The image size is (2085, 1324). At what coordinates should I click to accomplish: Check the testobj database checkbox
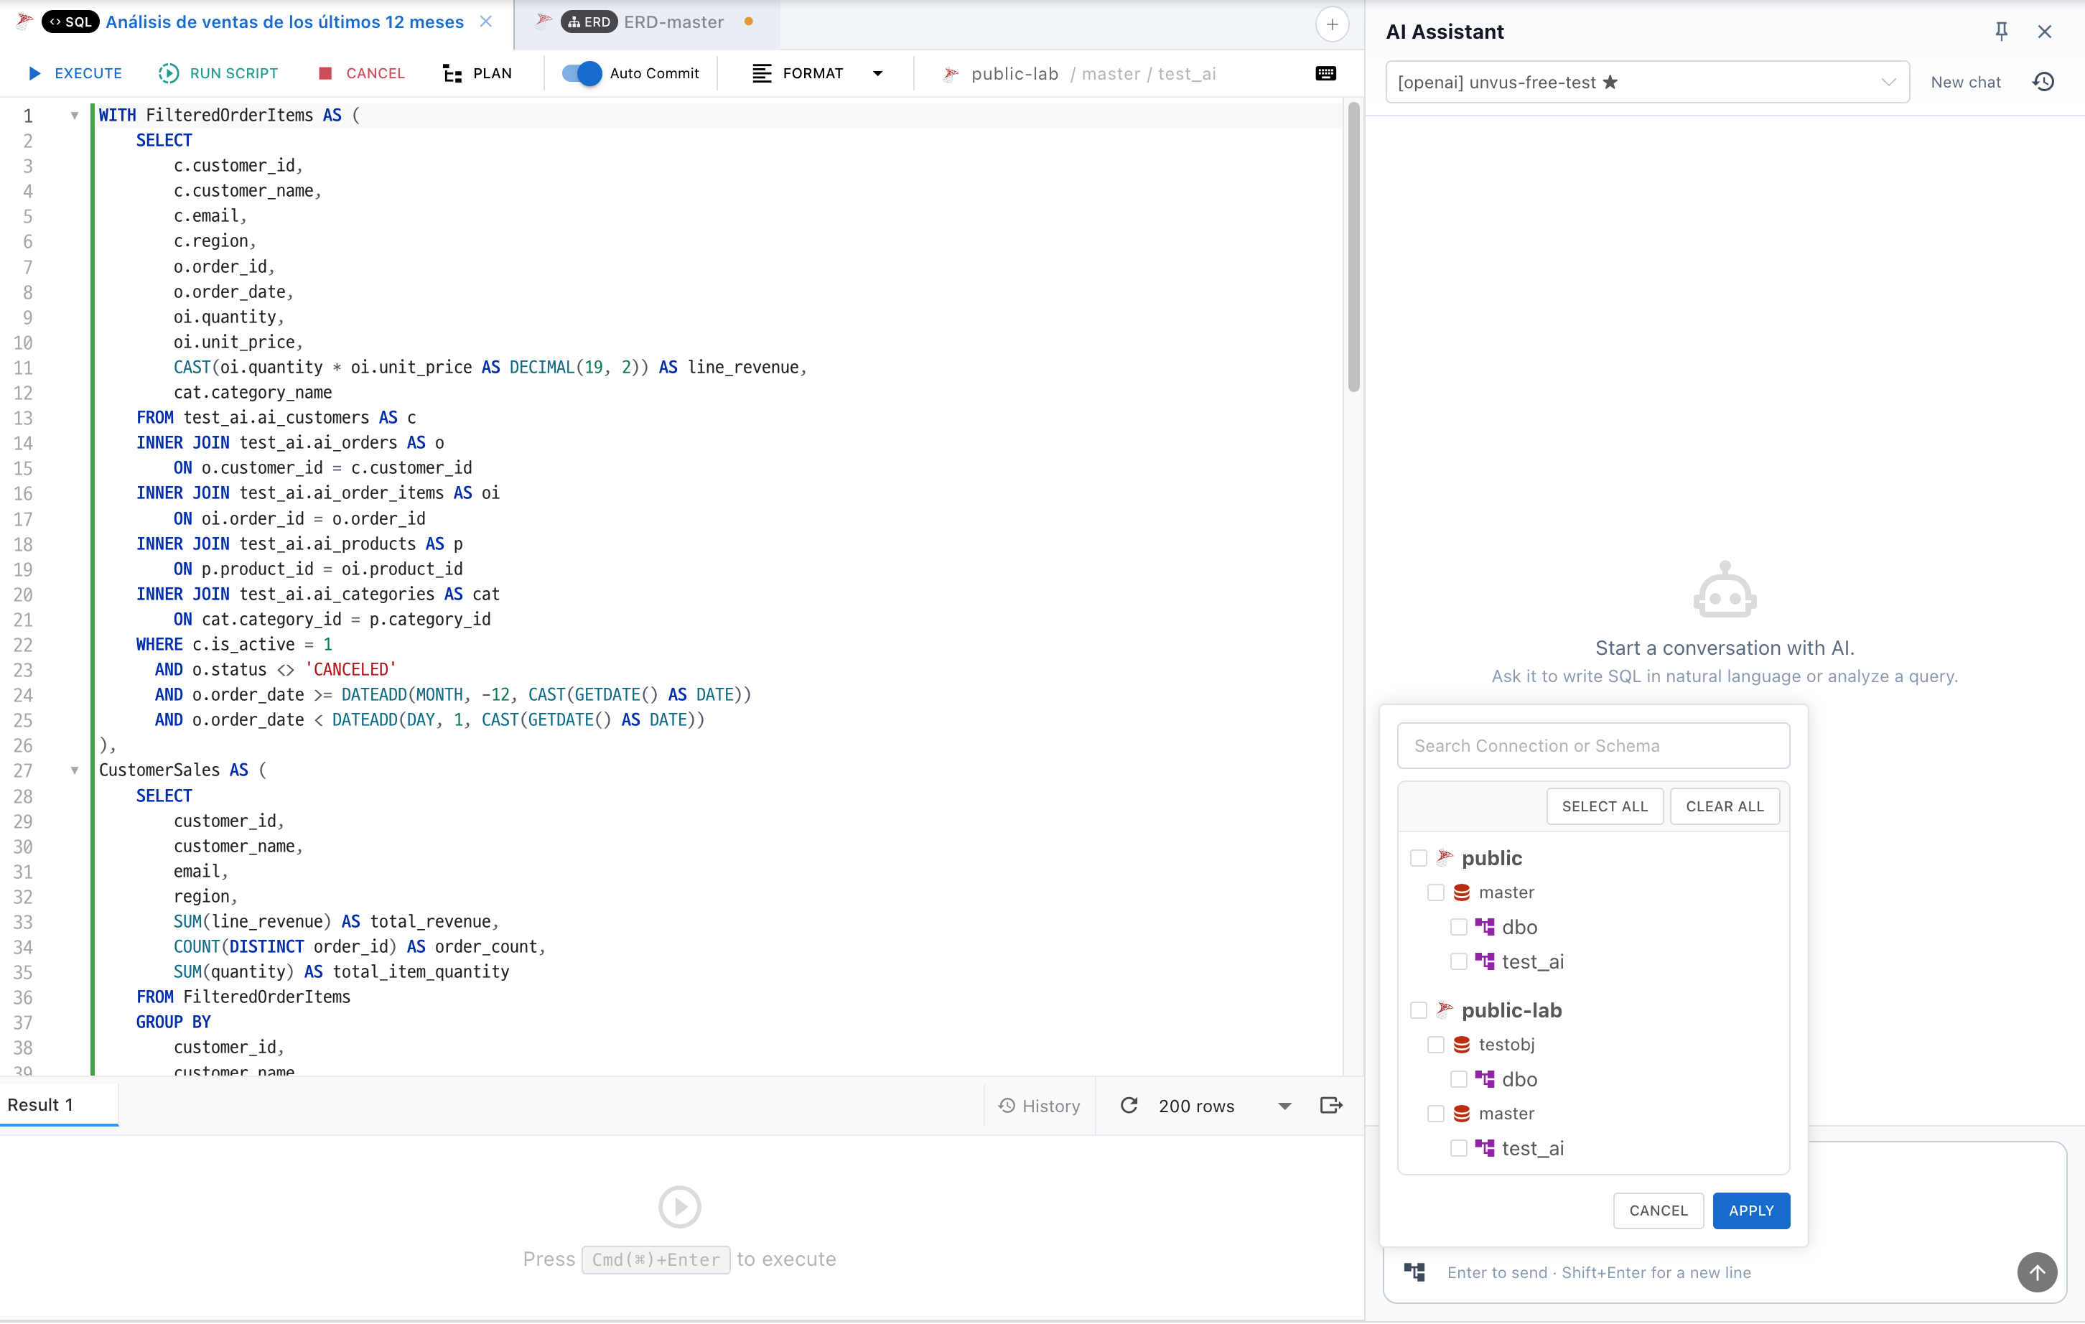(1436, 1045)
